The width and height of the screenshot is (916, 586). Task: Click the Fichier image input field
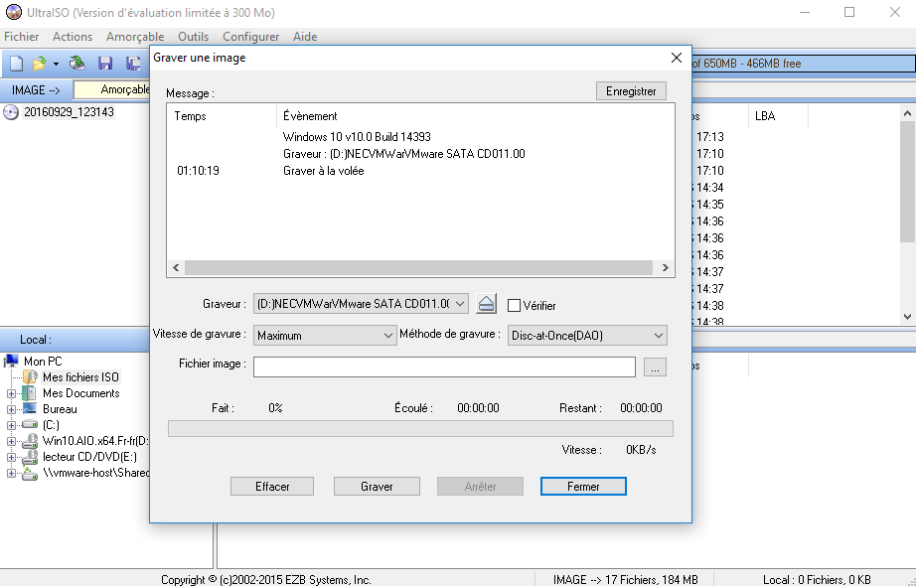(x=444, y=366)
